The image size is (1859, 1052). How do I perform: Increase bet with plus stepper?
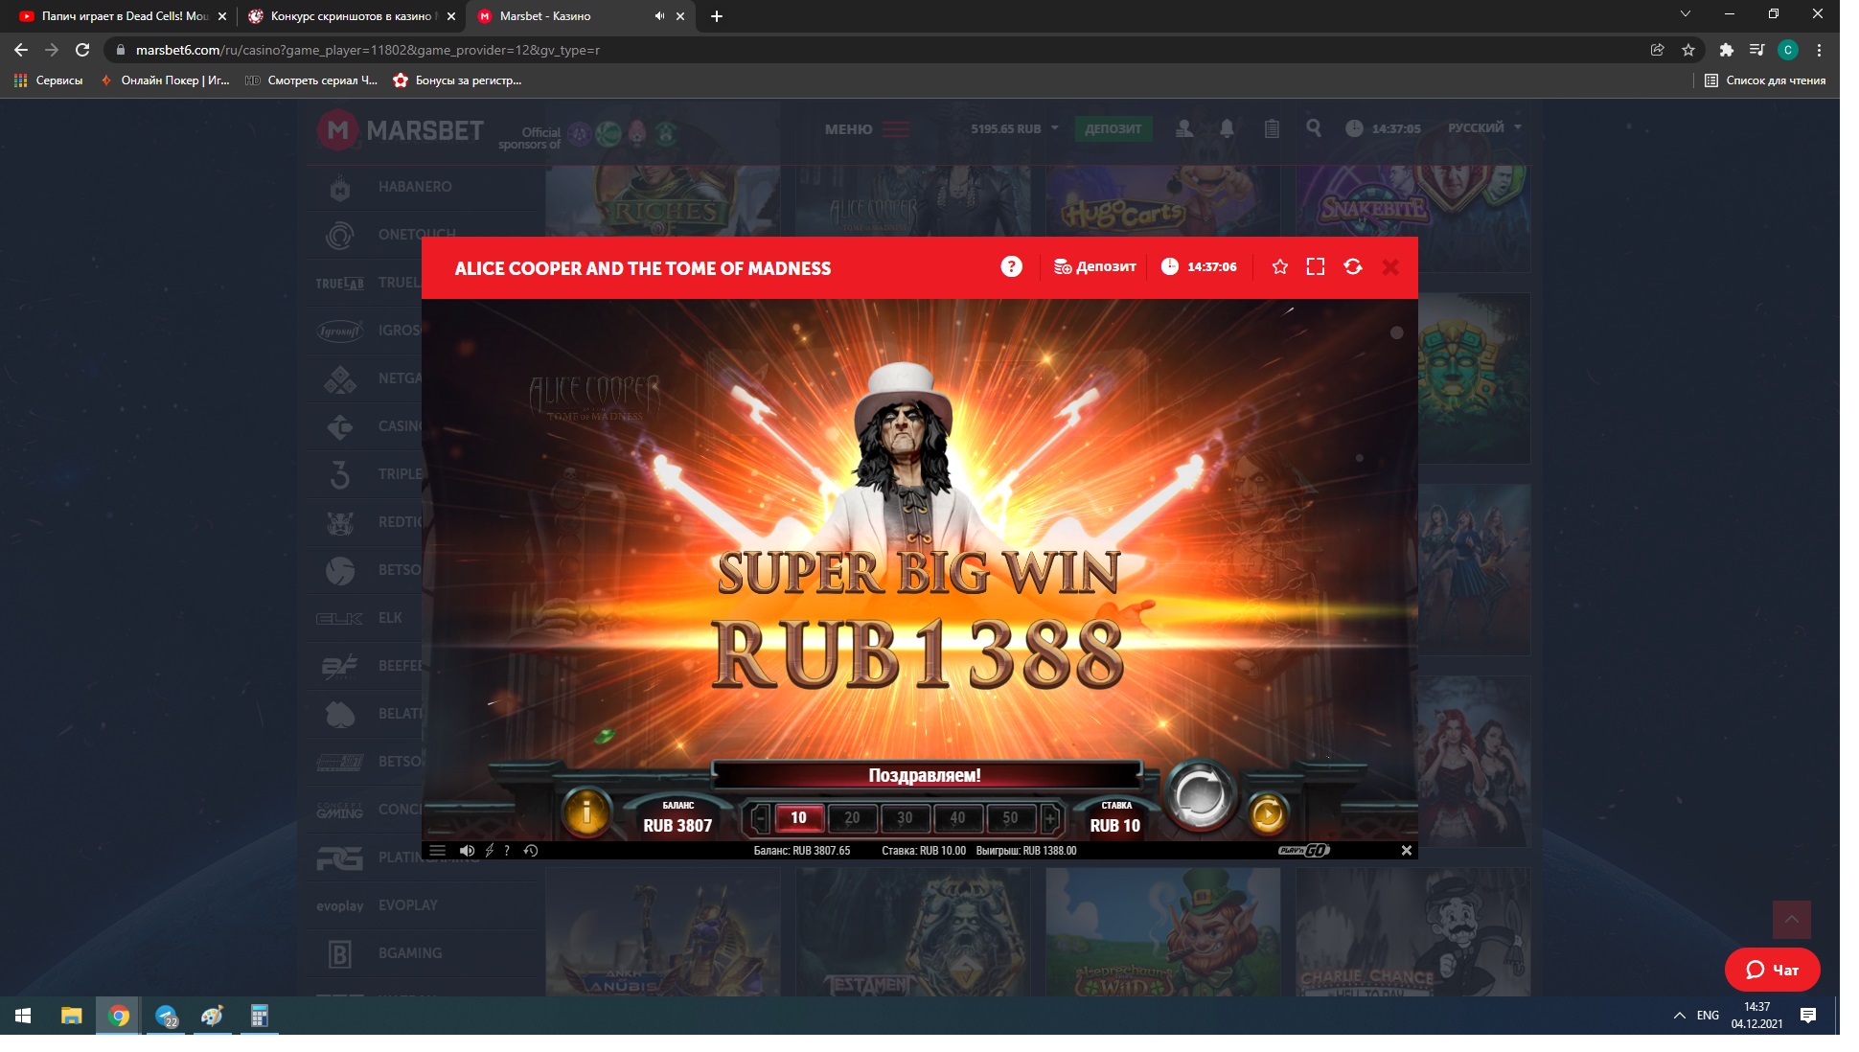point(1050,817)
